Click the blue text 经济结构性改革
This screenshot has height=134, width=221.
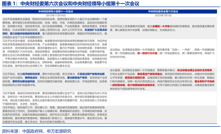[x=31, y=74]
